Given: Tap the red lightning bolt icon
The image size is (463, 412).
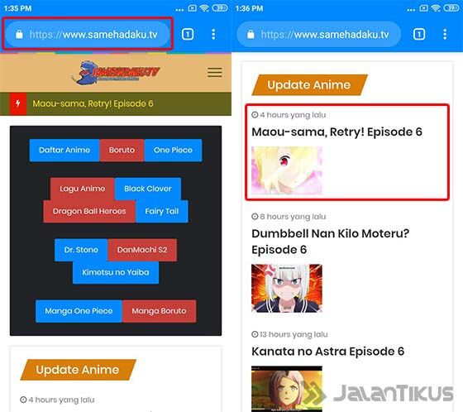Looking at the screenshot, I should tap(18, 103).
